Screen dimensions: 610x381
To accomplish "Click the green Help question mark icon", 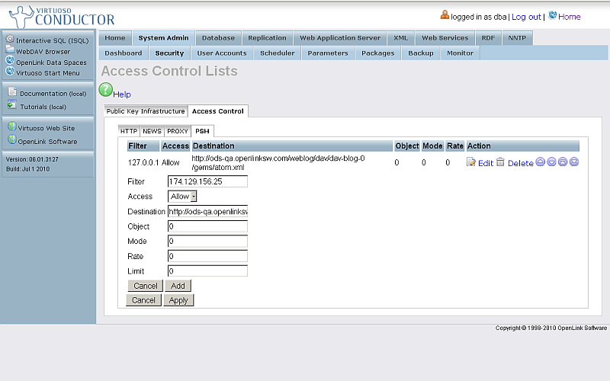I will click(105, 89).
